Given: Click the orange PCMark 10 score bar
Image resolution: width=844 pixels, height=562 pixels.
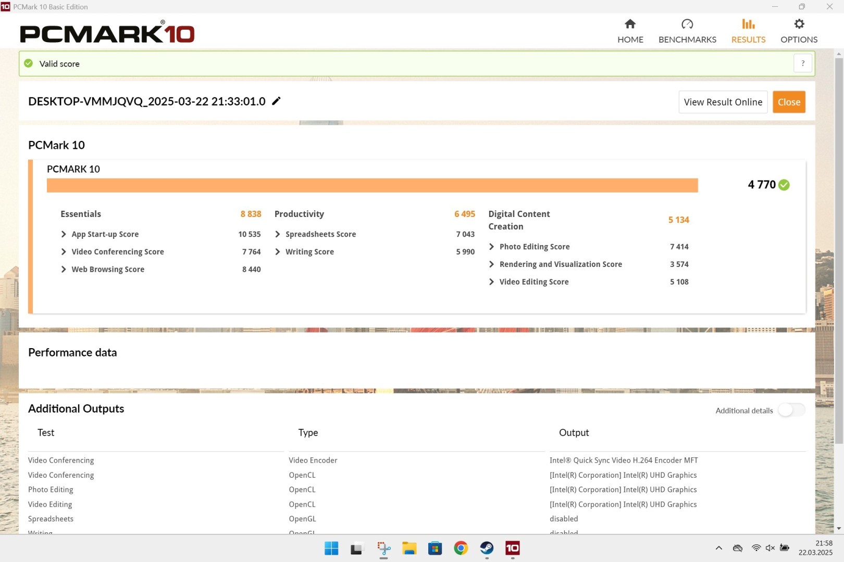Looking at the screenshot, I should tap(372, 185).
